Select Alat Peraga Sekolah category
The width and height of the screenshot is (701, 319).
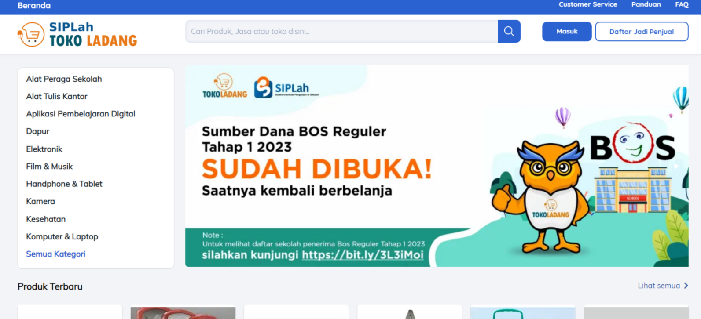click(64, 79)
